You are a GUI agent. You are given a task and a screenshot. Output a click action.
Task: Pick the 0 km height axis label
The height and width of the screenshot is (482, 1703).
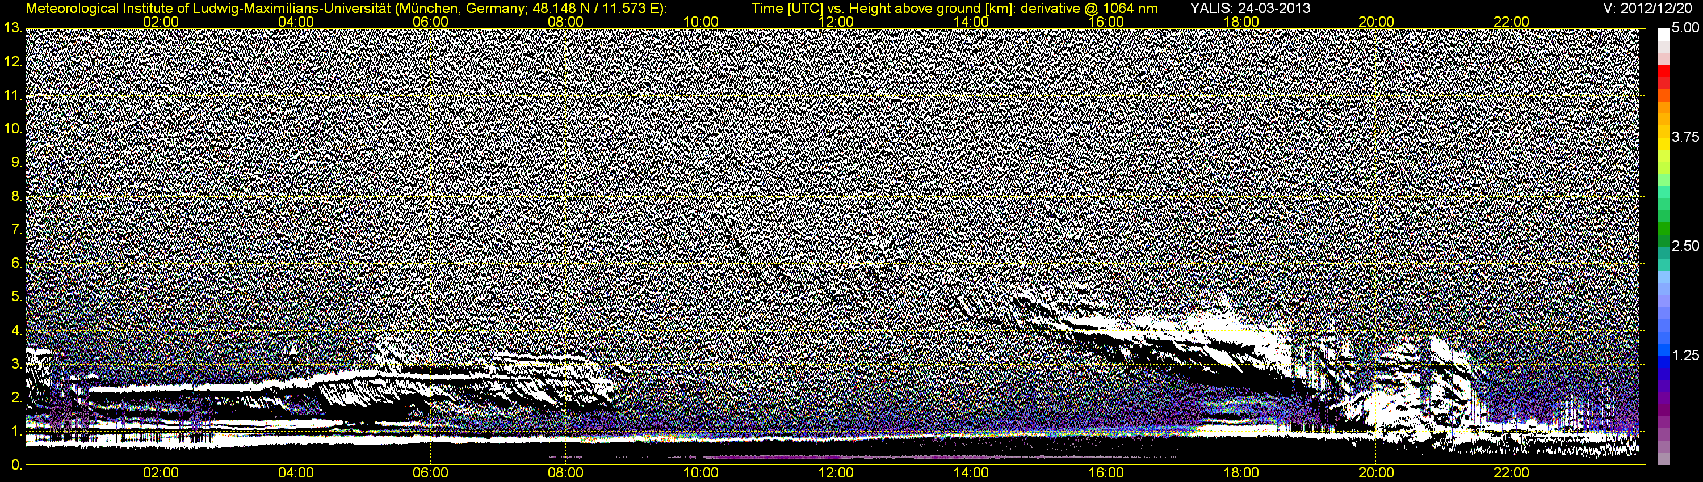(x=16, y=466)
